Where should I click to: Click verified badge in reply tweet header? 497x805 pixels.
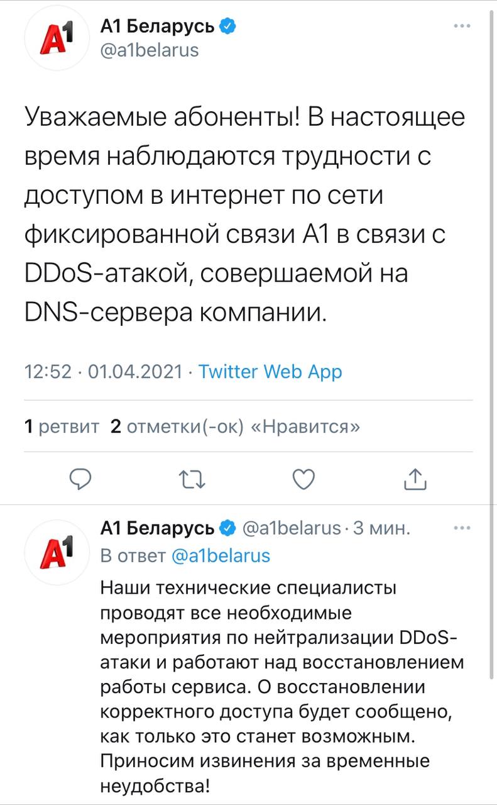(227, 528)
